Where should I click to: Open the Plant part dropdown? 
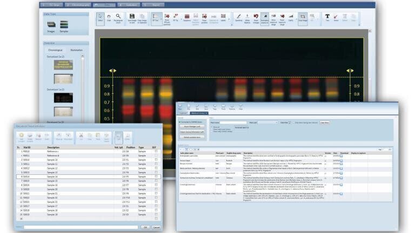268,122
